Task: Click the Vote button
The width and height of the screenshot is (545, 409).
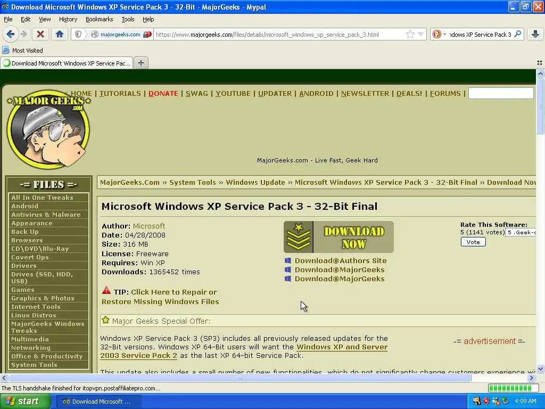Action: point(473,242)
